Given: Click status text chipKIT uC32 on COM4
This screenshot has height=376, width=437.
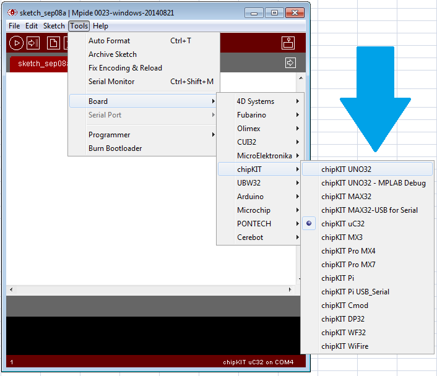Looking at the screenshot, I should click(x=258, y=362).
